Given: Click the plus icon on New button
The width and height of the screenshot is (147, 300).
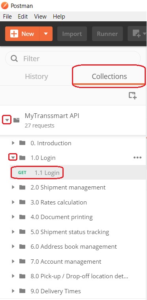Looking at the screenshot, I should tap(14, 34).
